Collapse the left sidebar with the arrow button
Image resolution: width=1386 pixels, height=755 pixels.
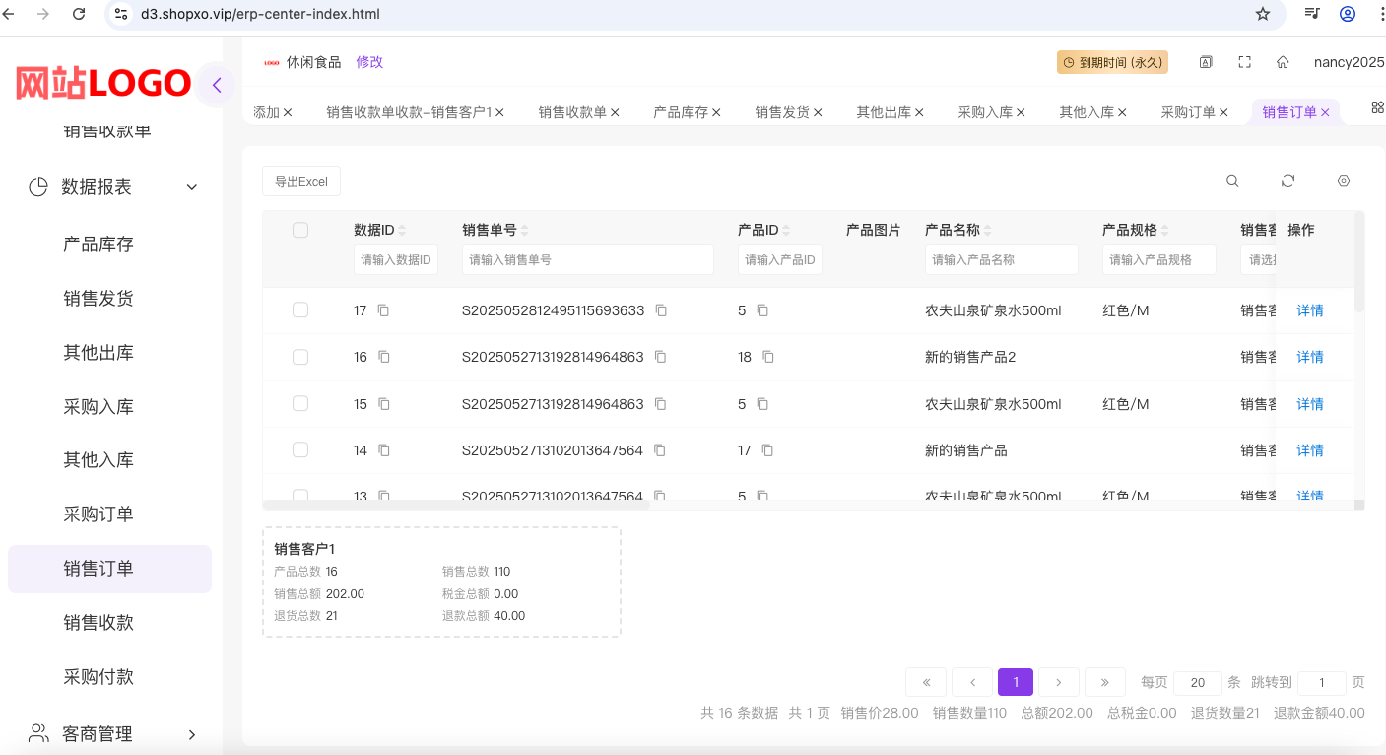point(217,85)
